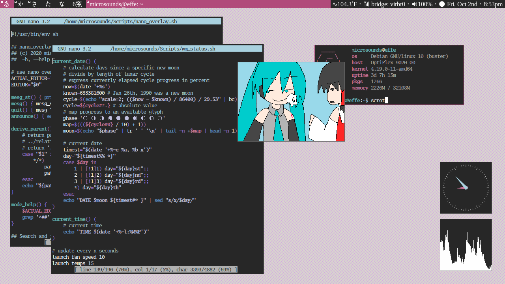This screenshot has width=505, height=284.
Task: Switch to workspace tag な
Action: tap(62, 4)
